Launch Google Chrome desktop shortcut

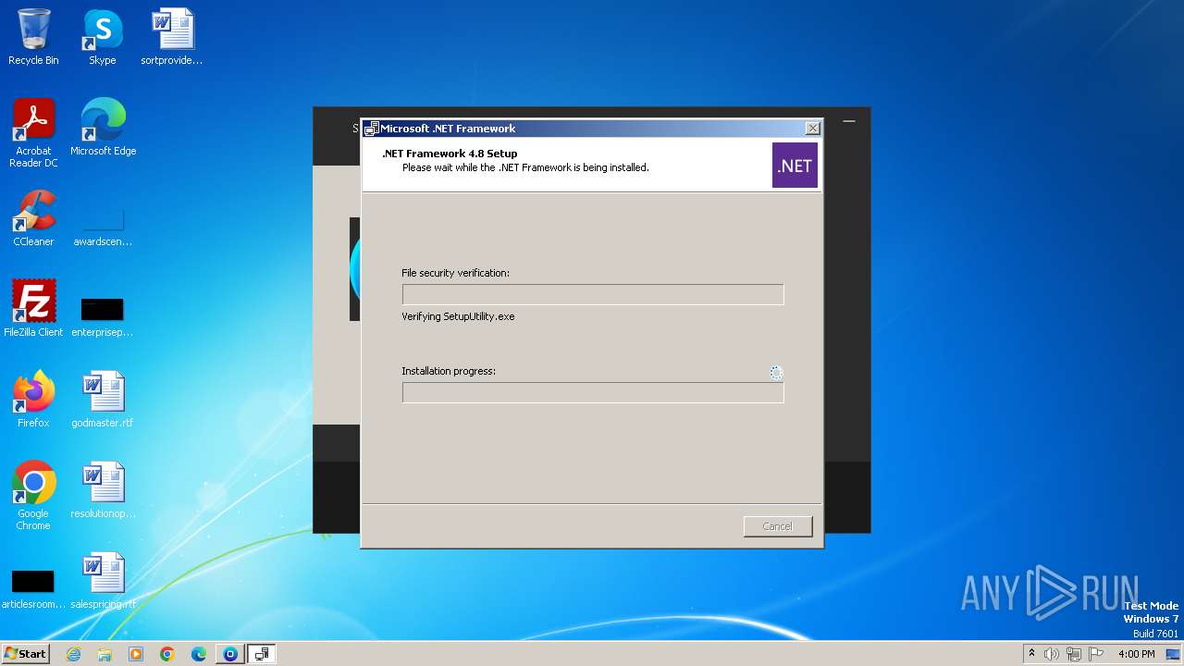click(x=33, y=495)
